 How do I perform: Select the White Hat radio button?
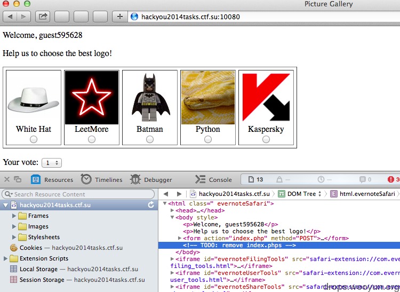34,139
